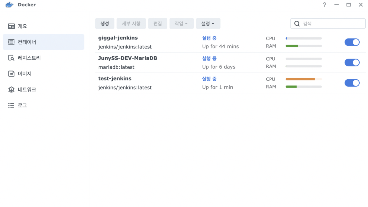Close the Docker window
The image size is (368, 207).
click(361, 5)
